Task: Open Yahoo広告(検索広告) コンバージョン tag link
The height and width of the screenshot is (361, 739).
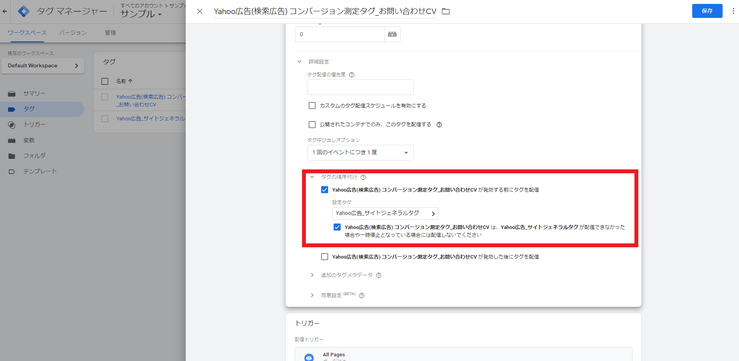Action: [x=151, y=100]
